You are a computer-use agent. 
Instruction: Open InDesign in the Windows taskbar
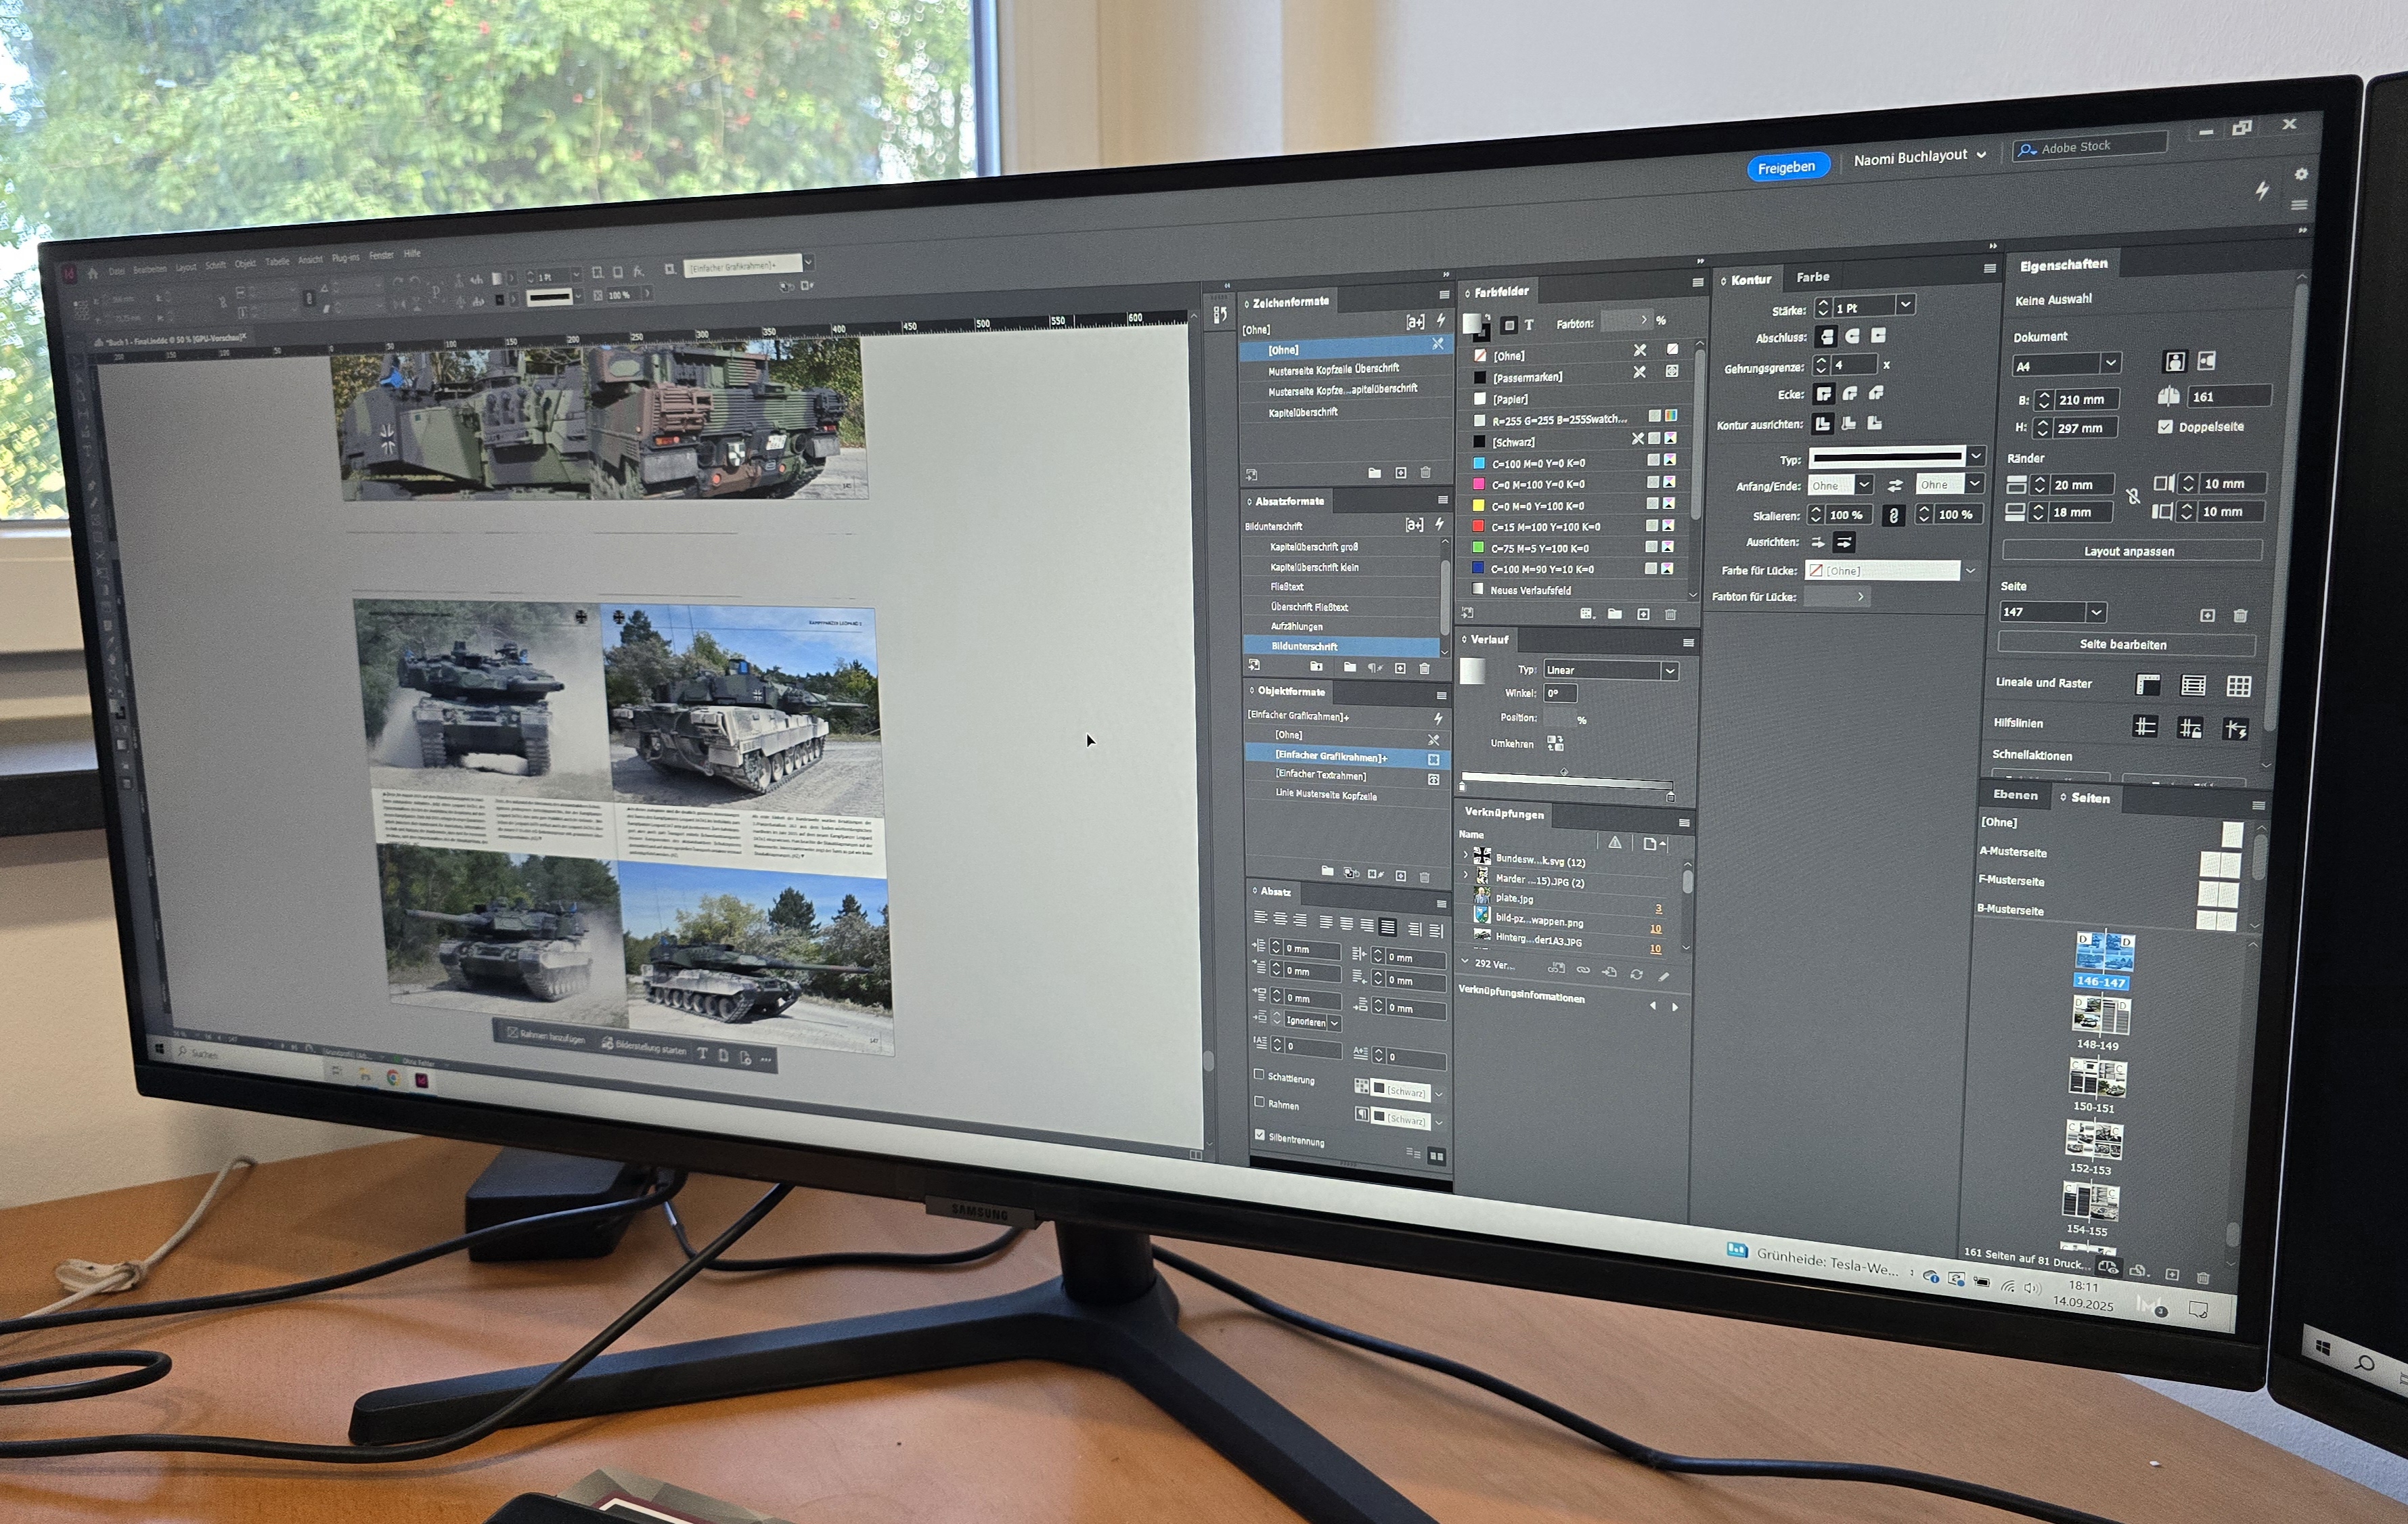(421, 1080)
